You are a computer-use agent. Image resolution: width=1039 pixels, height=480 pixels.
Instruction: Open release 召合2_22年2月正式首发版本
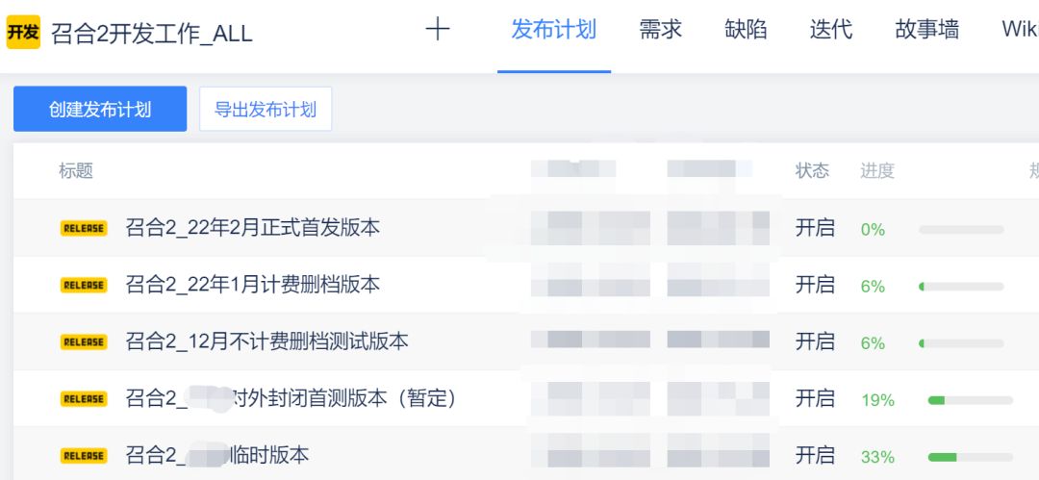(252, 228)
